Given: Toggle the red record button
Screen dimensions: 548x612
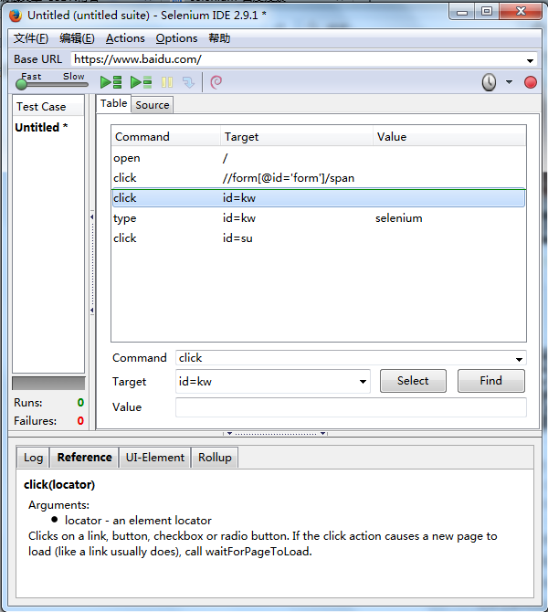Looking at the screenshot, I should (x=531, y=82).
